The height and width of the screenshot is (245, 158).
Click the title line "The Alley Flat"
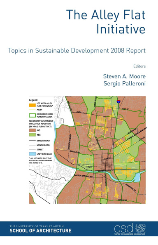(x=106, y=15)
